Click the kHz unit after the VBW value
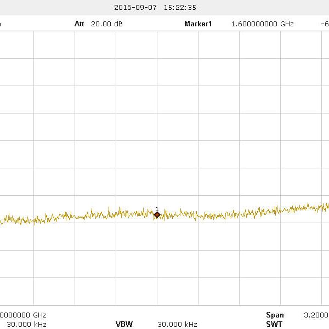329x329 pixels. [190, 325]
